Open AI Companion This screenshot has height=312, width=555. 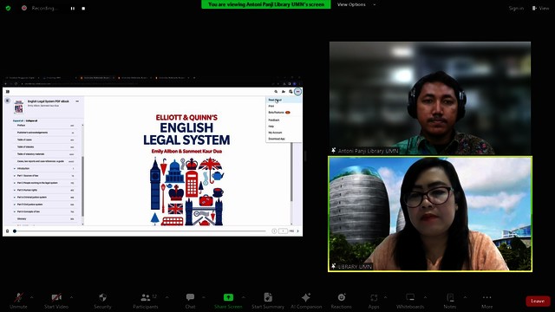tap(306, 301)
